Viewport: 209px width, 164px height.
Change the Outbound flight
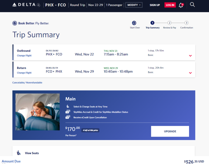point(24,56)
